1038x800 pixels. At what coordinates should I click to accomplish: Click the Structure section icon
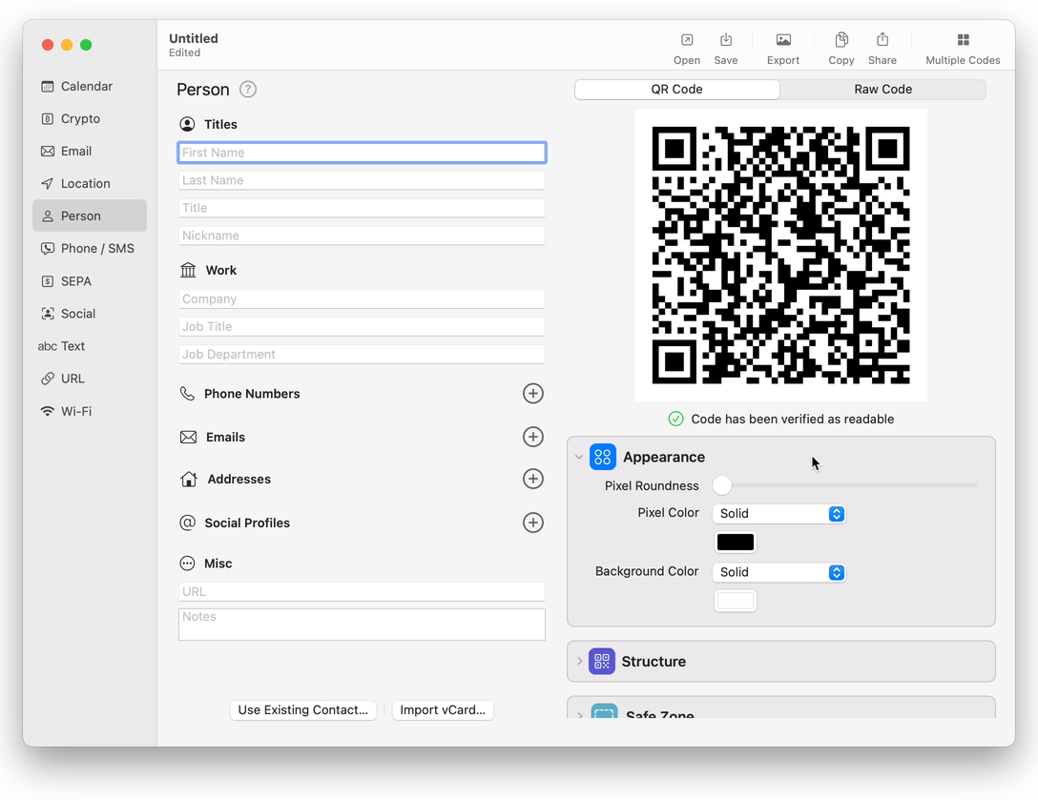(602, 662)
